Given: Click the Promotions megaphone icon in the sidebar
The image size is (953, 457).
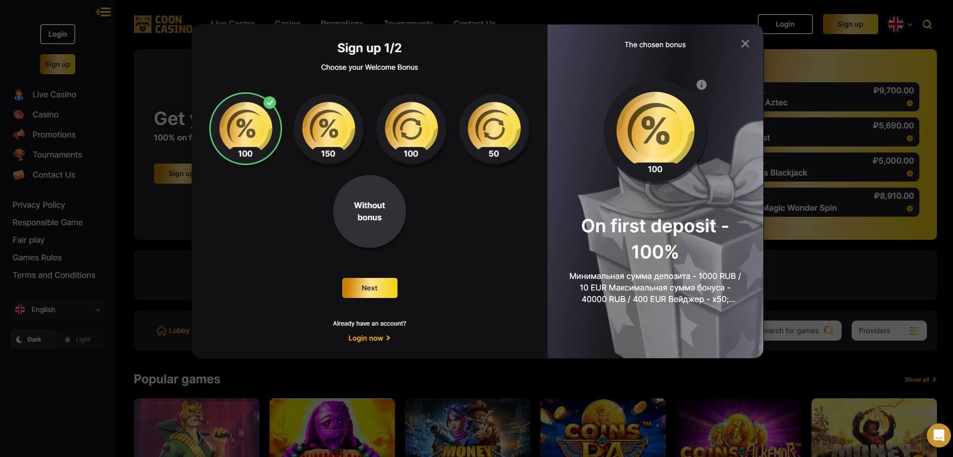Looking at the screenshot, I should point(19,134).
